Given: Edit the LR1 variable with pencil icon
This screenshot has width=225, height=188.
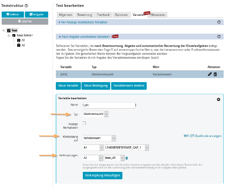Looking at the screenshot, I should (x=210, y=74).
